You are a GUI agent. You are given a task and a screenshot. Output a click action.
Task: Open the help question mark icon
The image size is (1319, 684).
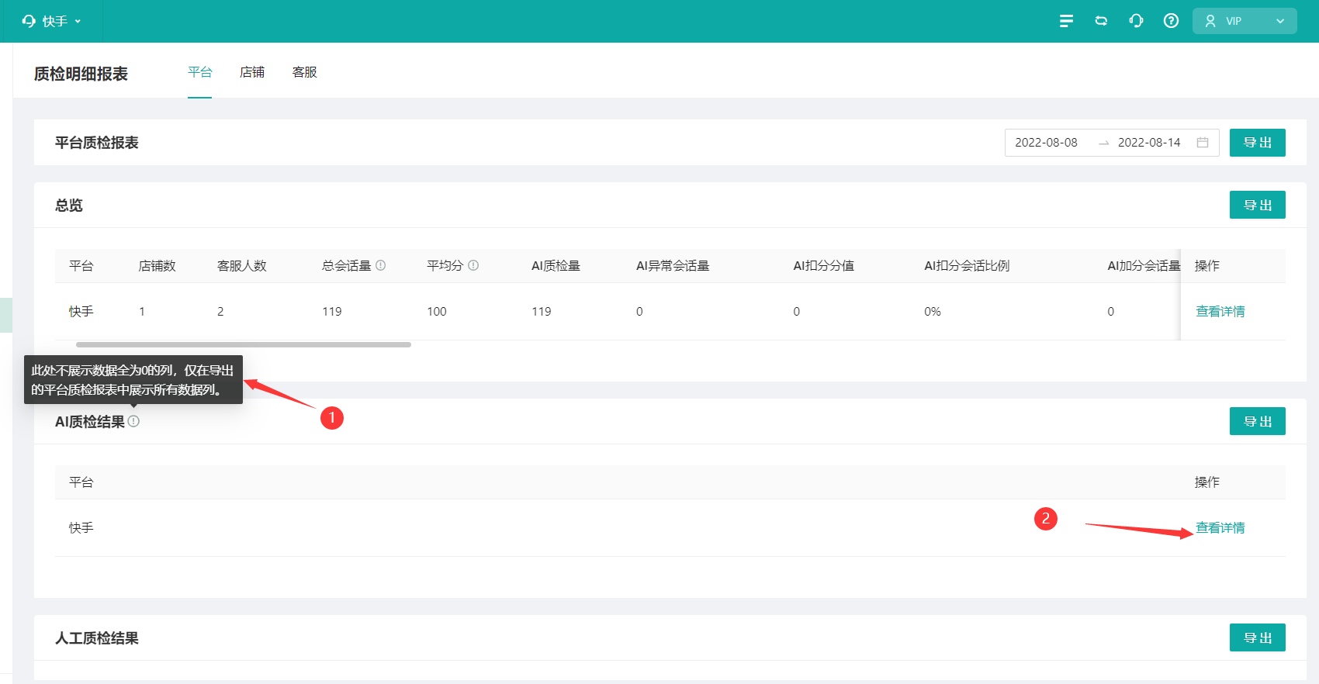pos(1171,21)
